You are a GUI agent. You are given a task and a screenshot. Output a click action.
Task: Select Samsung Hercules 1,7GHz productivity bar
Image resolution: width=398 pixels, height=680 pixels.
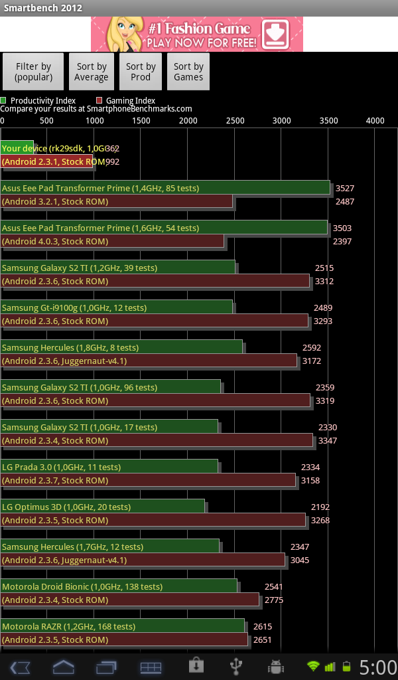110,547
